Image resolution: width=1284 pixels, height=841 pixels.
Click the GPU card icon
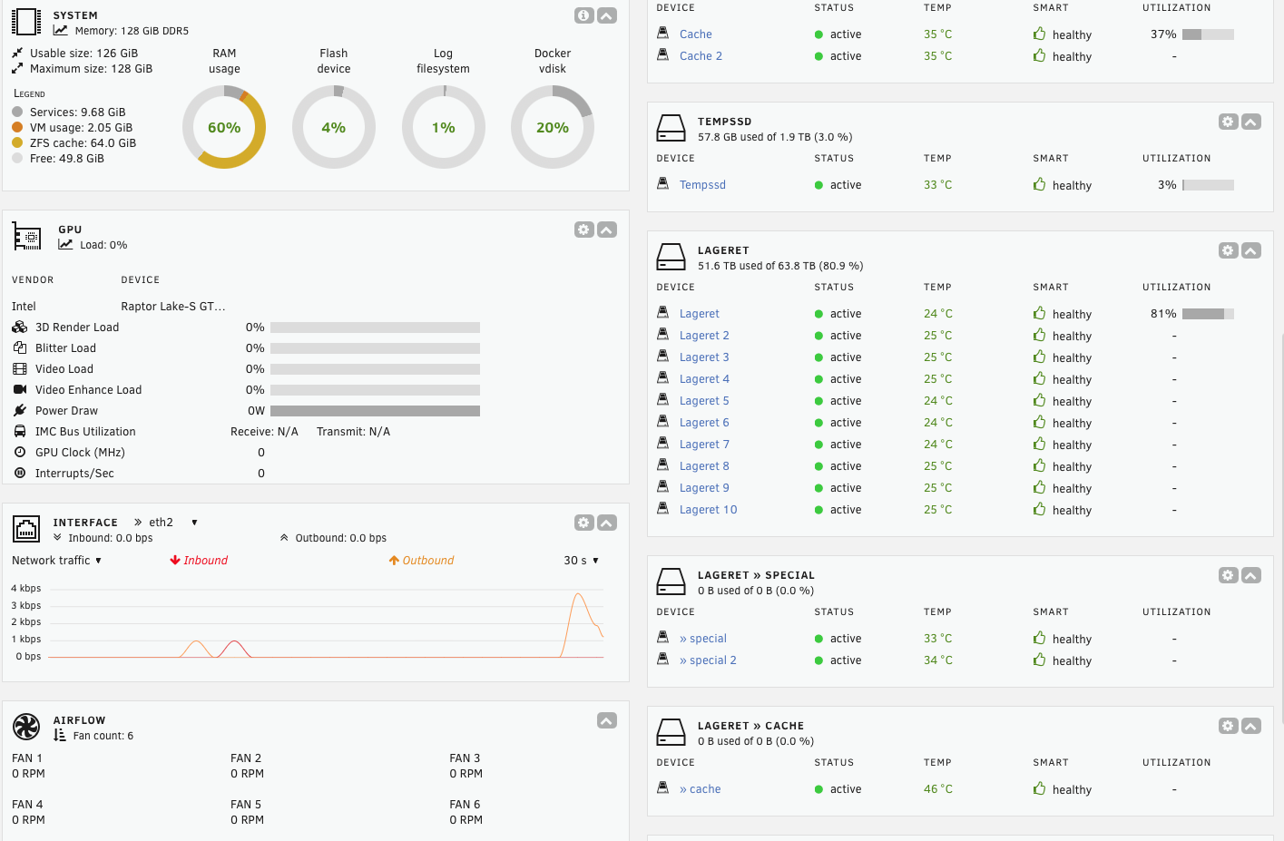[x=26, y=236]
